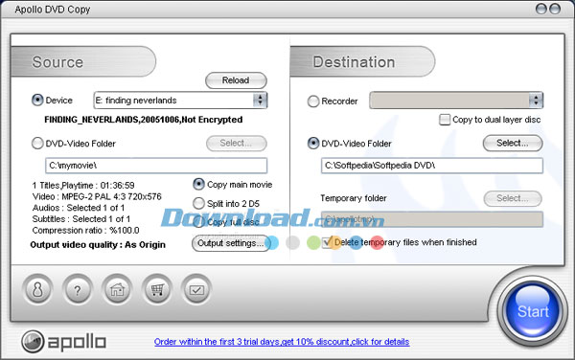Visit homepage via the house icon
Screen dimensions: 575x360
point(117,290)
